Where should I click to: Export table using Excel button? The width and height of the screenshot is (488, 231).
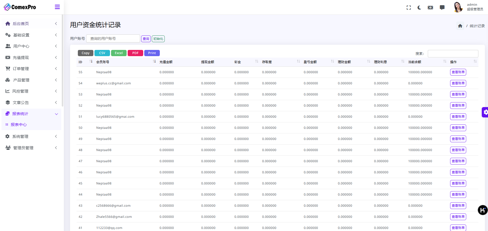point(119,53)
